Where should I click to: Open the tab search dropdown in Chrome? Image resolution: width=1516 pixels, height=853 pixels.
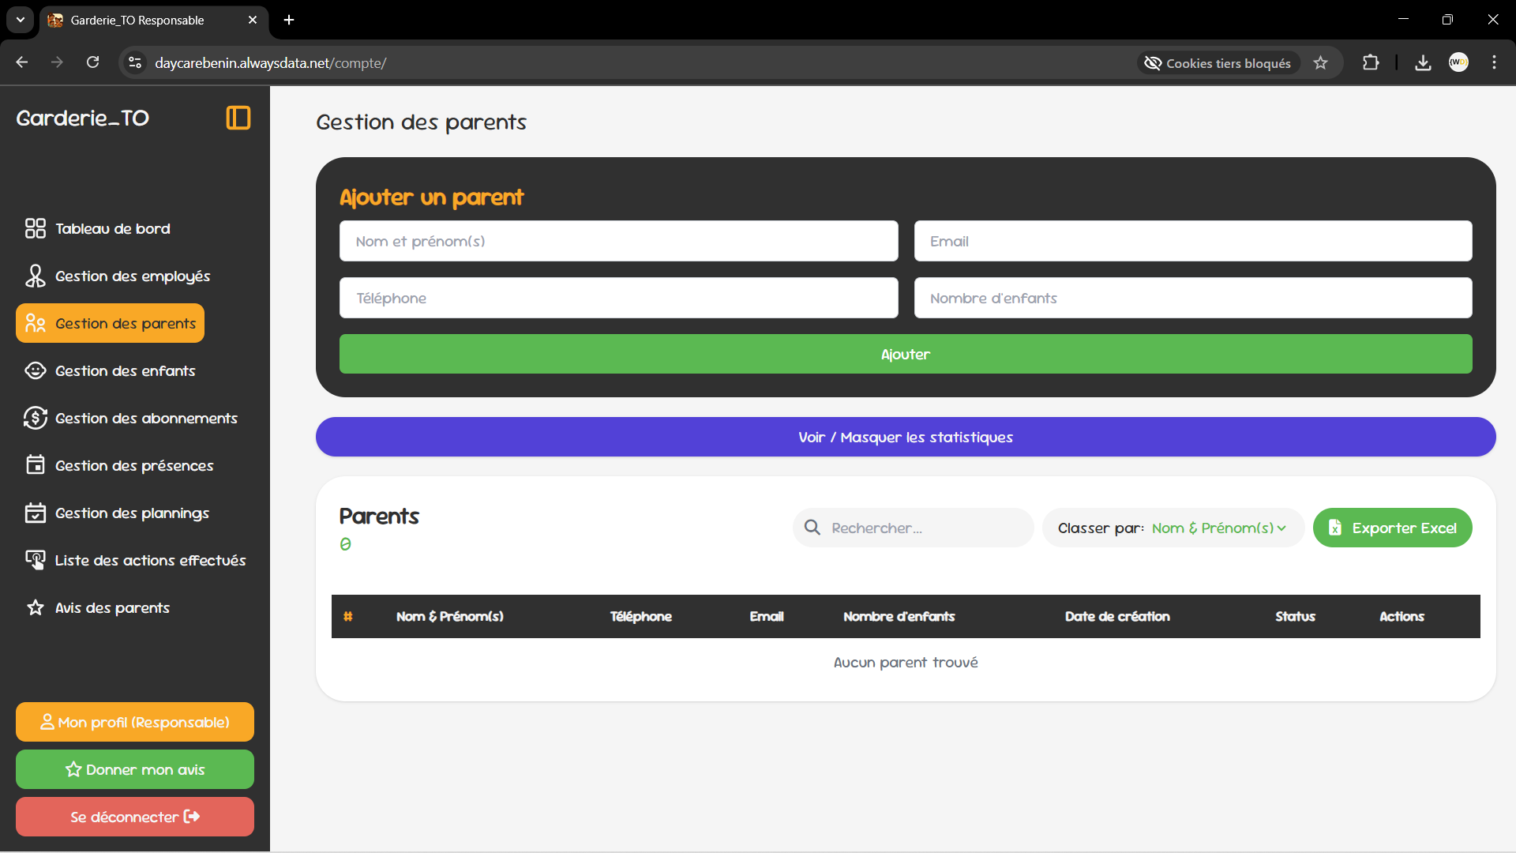21,20
